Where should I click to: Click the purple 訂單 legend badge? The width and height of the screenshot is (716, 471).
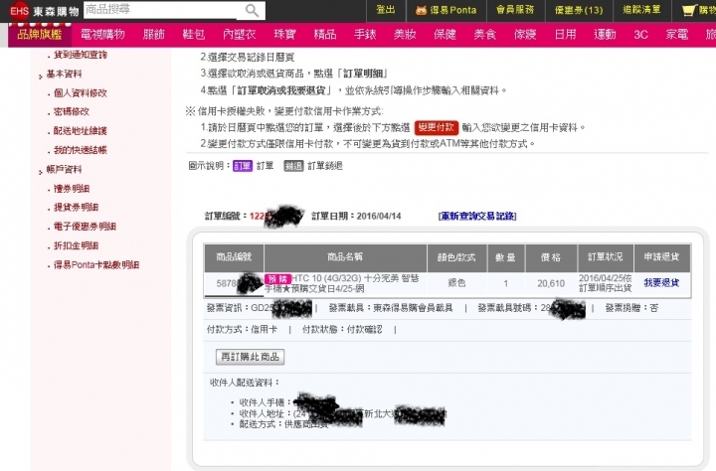tap(243, 166)
